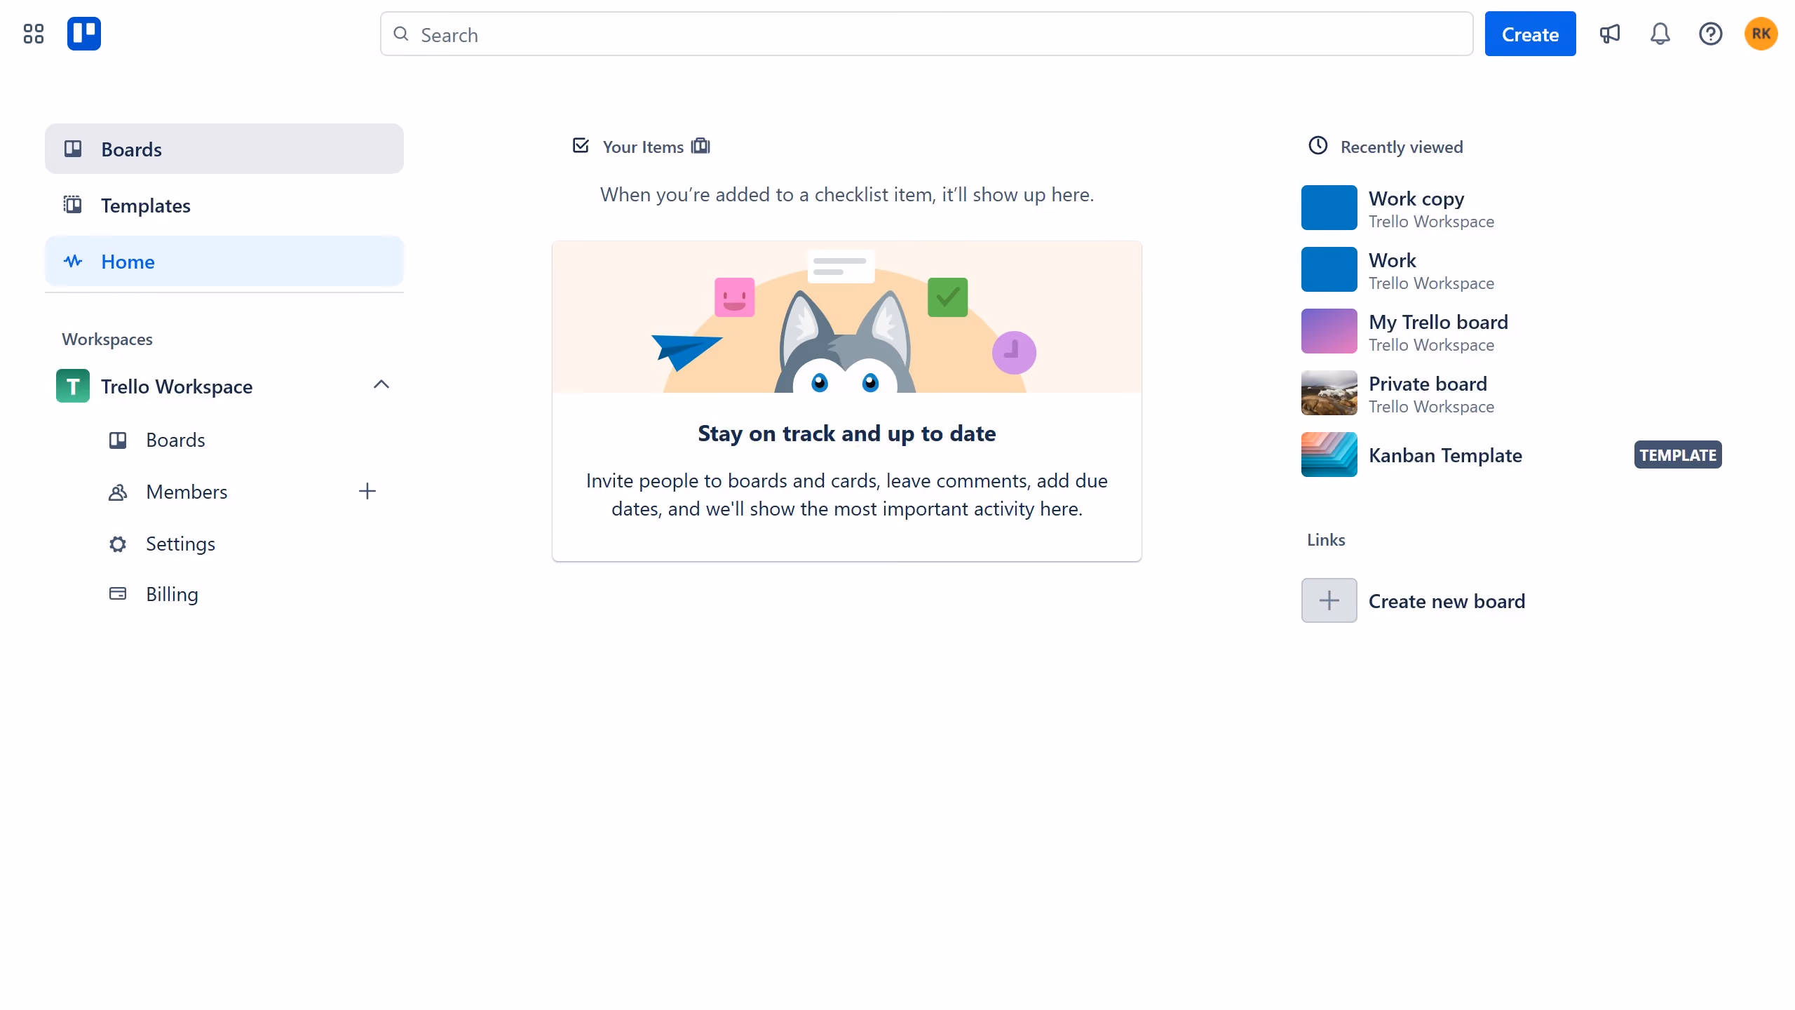Click the plus tile for new board
The image size is (1795, 1010).
pos(1329,600)
